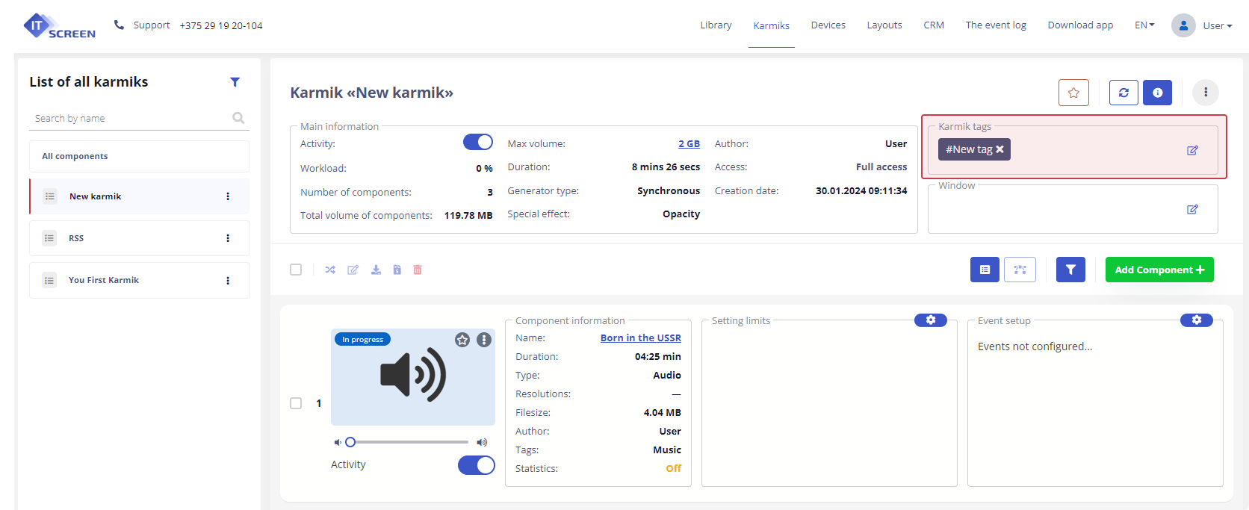Check the select-all components checkbox
This screenshot has height=510, width=1249.
tap(296, 270)
